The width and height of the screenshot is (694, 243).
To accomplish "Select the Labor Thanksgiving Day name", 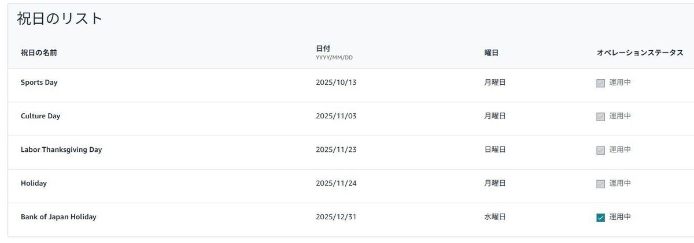I will pos(61,149).
